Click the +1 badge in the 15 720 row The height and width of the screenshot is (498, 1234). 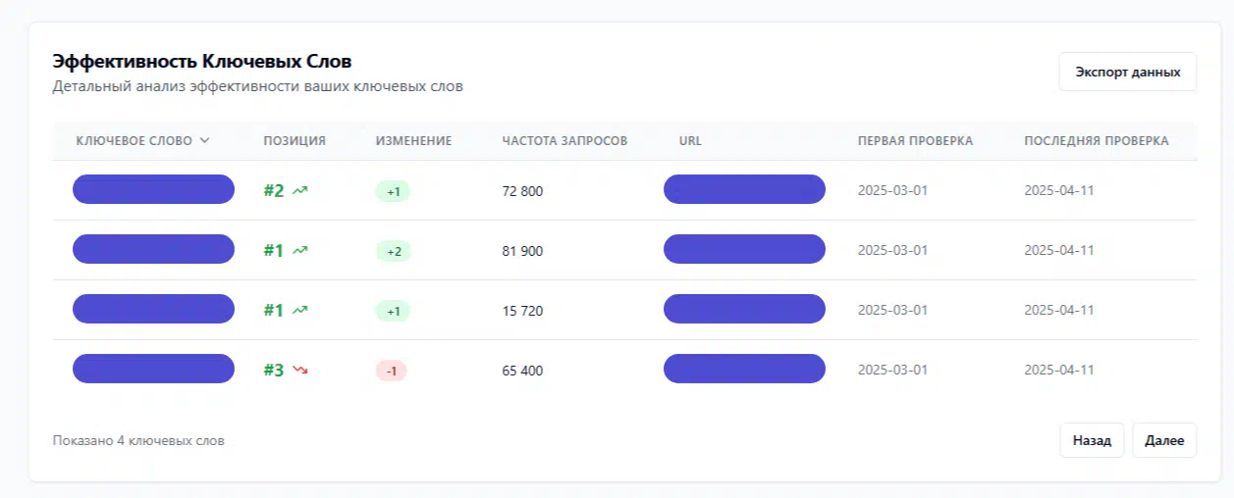click(393, 312)
